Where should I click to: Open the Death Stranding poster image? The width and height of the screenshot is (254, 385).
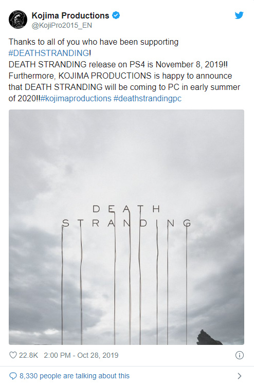coord(126,227)
